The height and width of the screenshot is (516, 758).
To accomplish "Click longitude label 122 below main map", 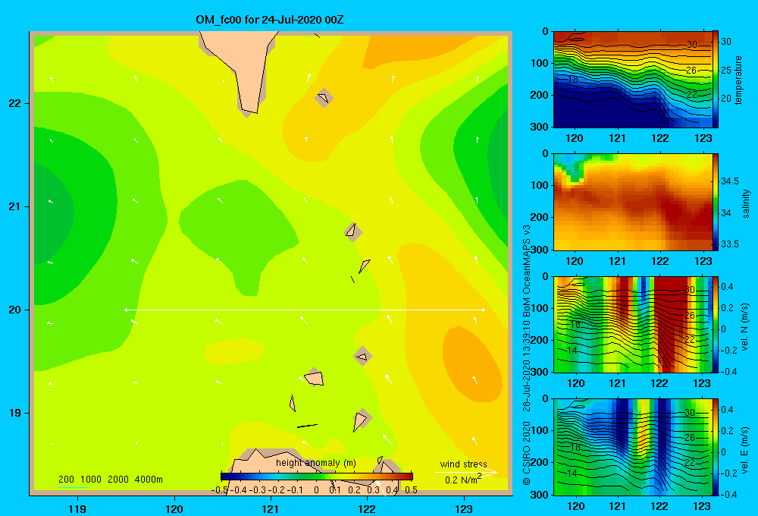I will tap(367, 508).
